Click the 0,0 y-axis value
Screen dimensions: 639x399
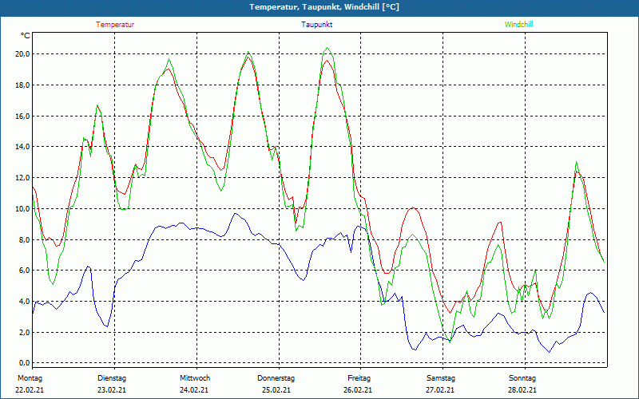24,363
